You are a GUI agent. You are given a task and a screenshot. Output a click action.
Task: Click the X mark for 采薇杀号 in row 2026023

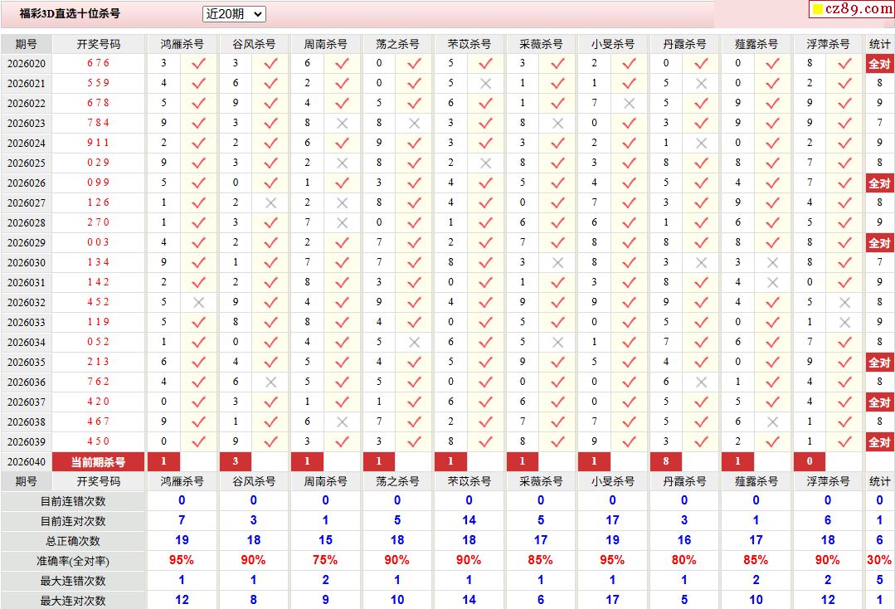[x=557, y=124]
